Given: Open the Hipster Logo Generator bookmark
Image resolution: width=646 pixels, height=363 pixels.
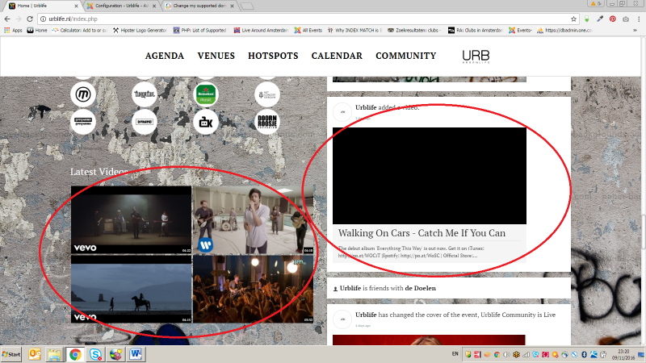Looking at the screenshot, I should coord(140,30).
